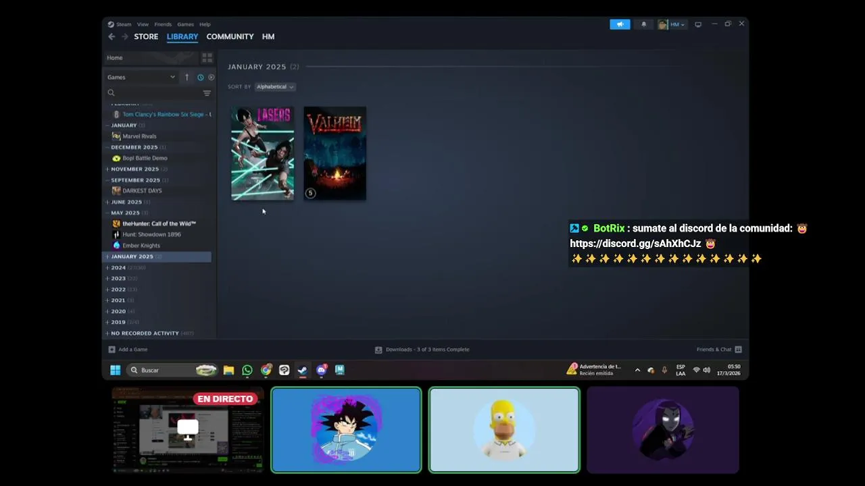Screen dimensions: 865x486
Task: Open the notifications bell
Action: point(643,24)
